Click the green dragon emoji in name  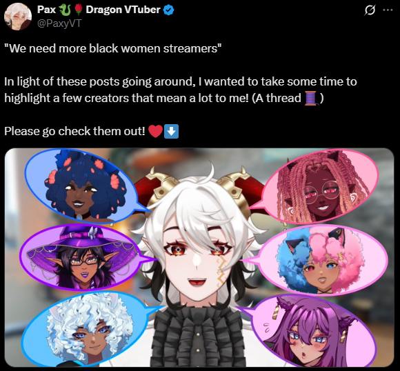click(65, 10)
